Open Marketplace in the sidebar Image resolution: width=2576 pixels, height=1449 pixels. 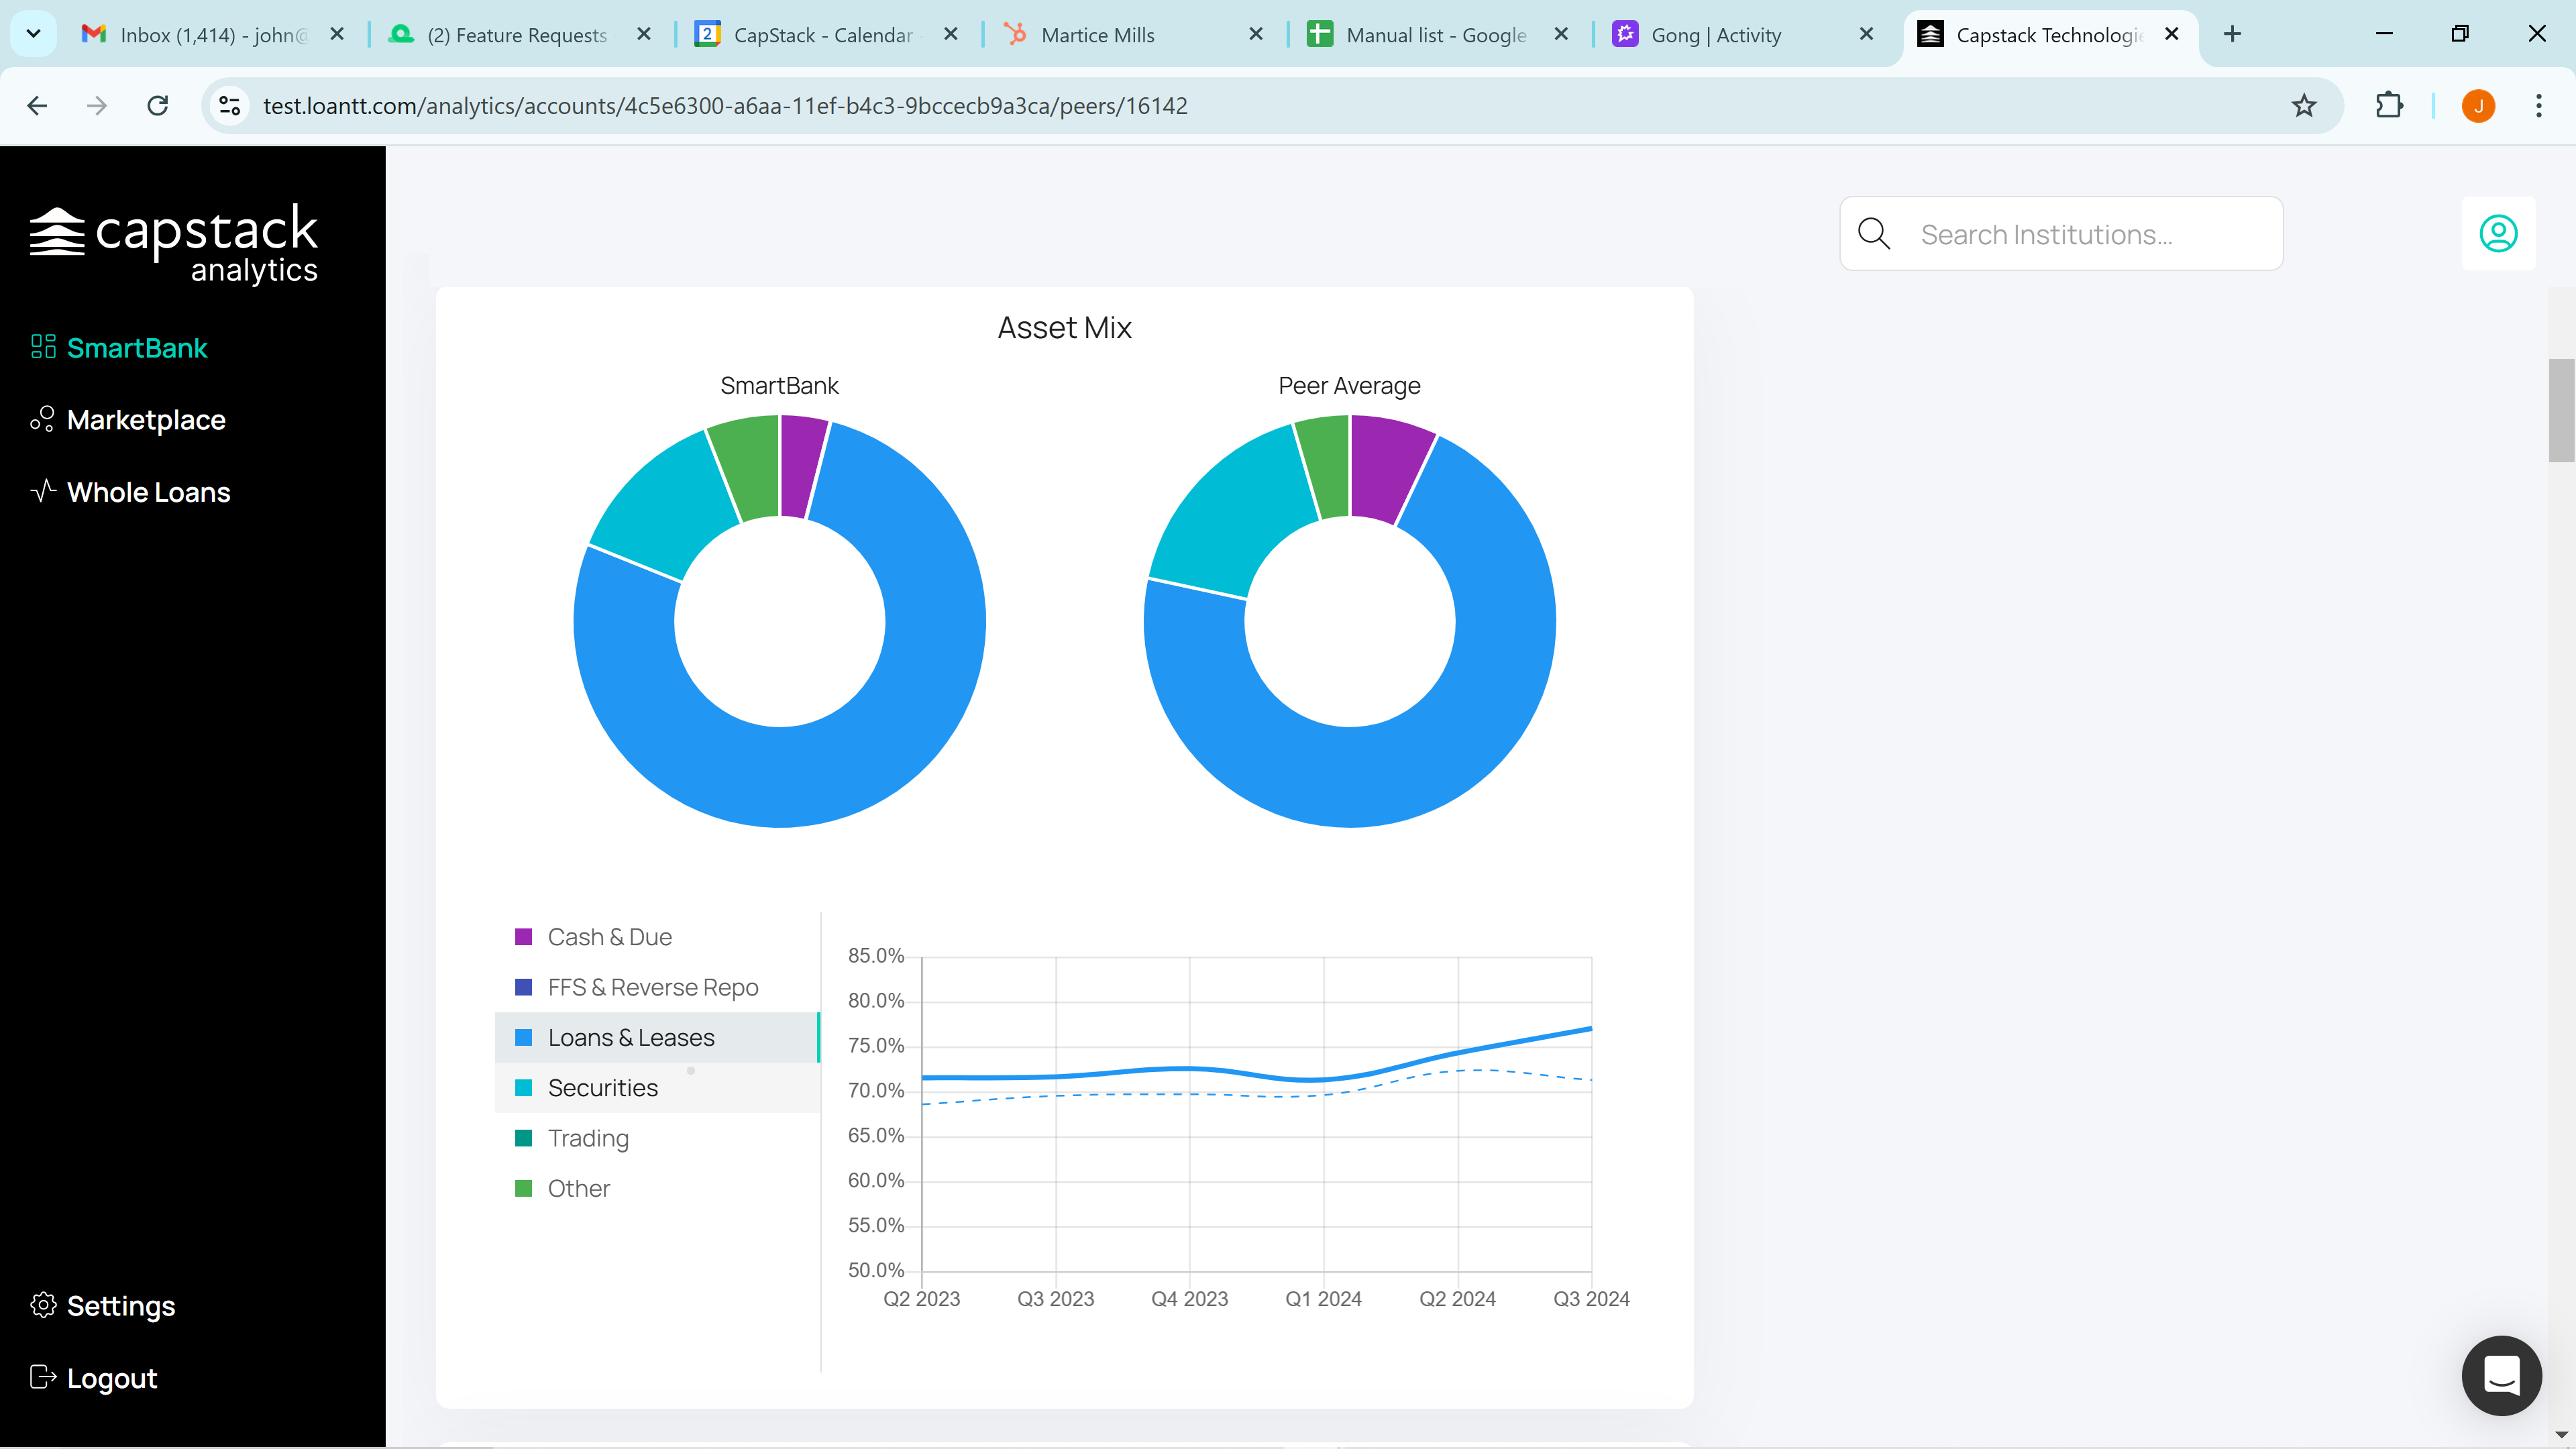128,420
